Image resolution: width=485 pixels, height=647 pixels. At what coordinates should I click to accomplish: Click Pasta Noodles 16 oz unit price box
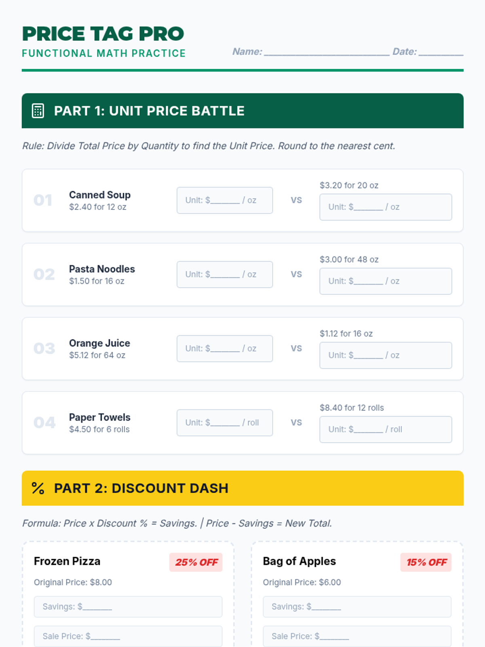[x=224, y=274]
